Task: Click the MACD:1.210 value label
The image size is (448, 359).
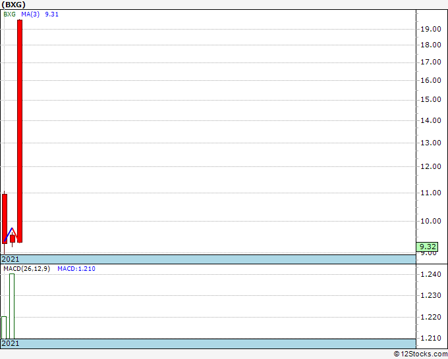Action: click(x=76, y=269)
